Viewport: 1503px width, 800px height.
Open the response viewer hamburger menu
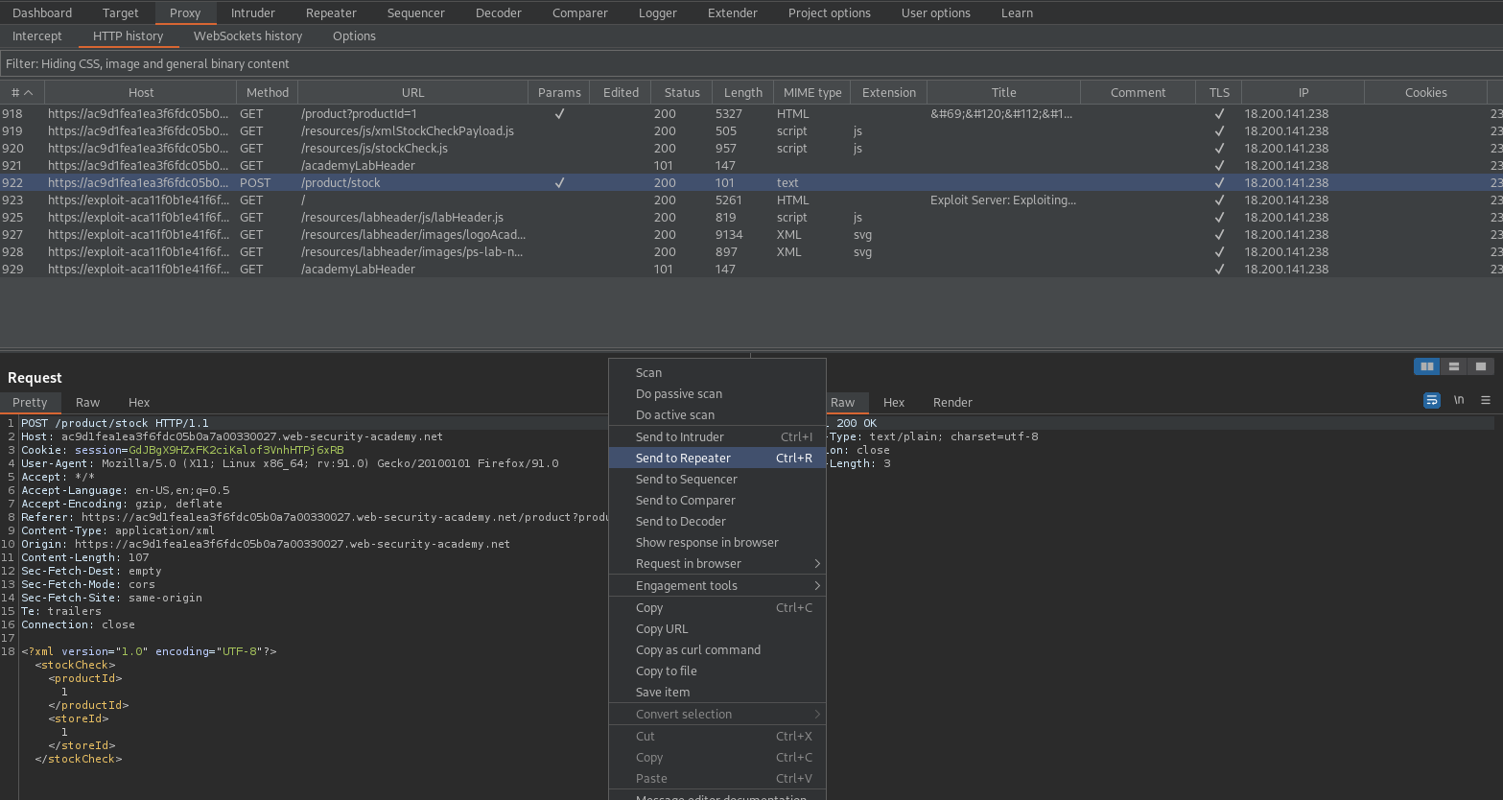(1486, 400)
